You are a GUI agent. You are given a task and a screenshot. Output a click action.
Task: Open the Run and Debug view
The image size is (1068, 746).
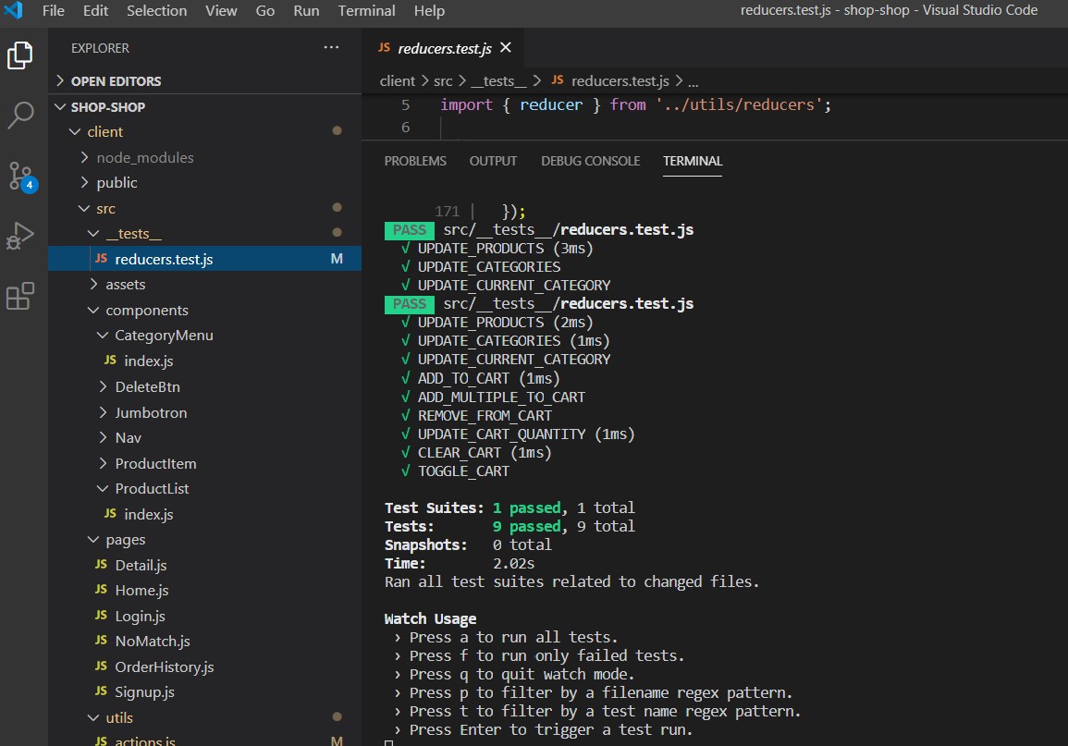click(19, 236)
